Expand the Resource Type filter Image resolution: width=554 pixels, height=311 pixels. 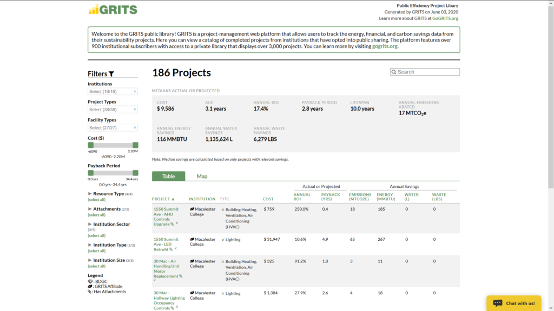(90, 194)
